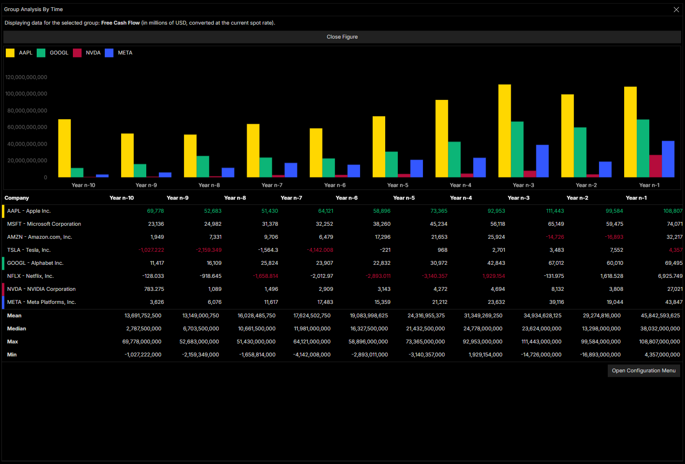Click the Mean summary row label
Viewport: 685px width, 464px height.
pyautogui.click(x=14, y=315)
